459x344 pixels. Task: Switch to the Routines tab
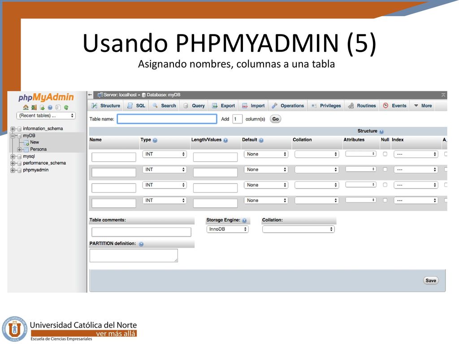coord(362,106)
